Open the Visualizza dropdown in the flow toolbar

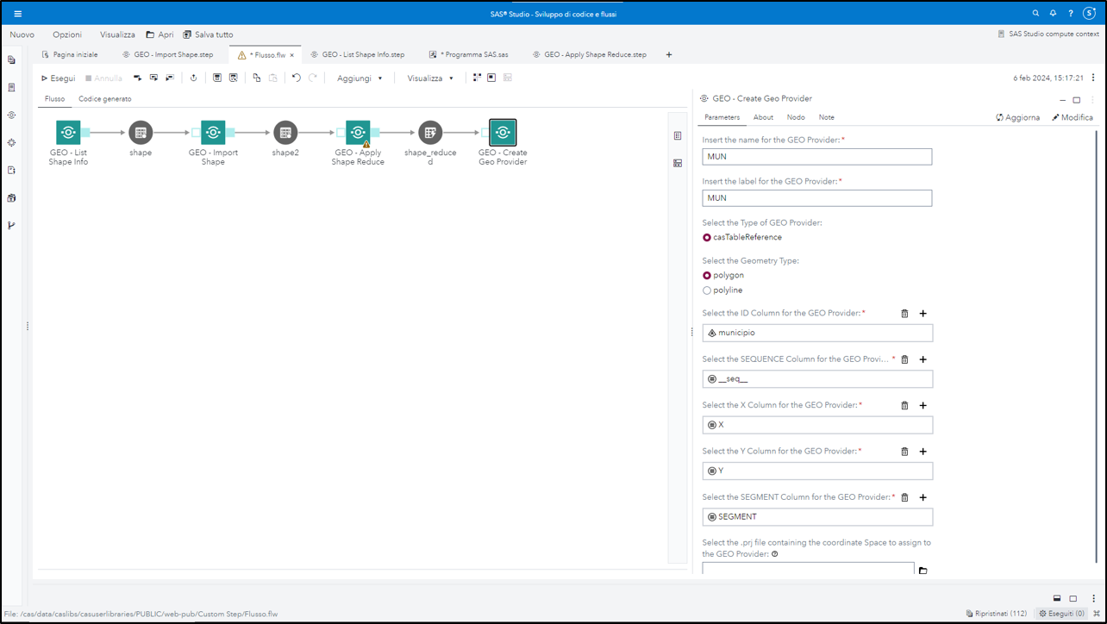point(430,78)
